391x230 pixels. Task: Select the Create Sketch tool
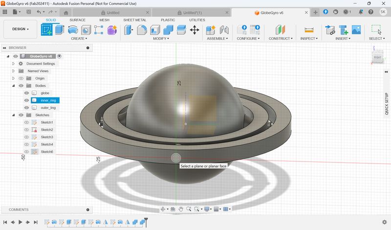[46, 30]
